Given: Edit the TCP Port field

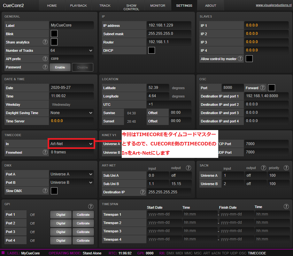Looking at the screenshot, I should (x=266, y=144).
